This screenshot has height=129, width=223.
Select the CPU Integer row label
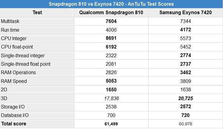[14, 38]
